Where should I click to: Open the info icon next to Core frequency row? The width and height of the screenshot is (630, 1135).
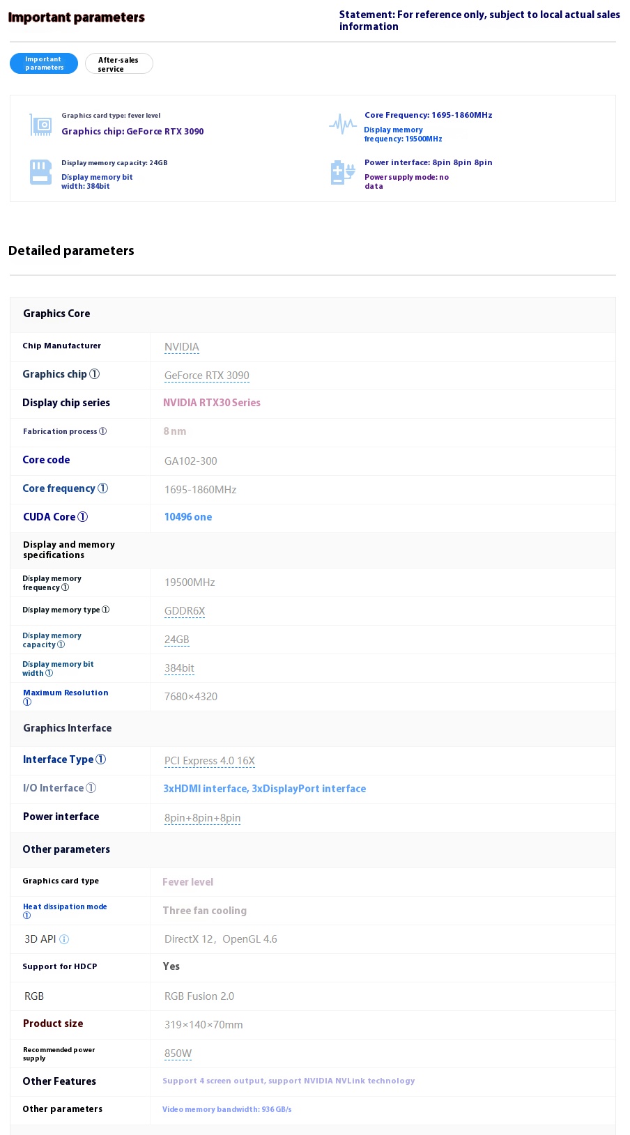(103, 488)
